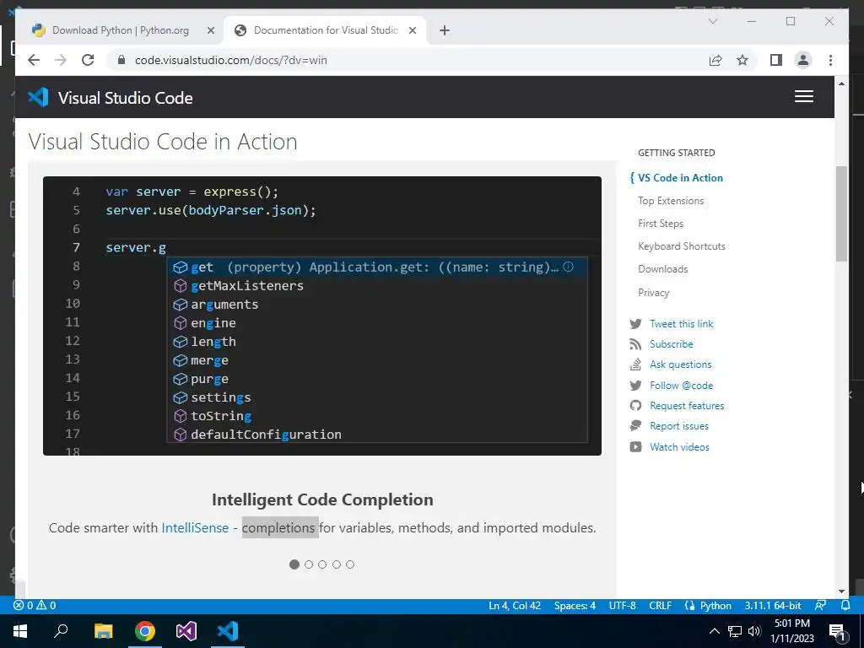Click scrollbar down arrow

(841, 591)
